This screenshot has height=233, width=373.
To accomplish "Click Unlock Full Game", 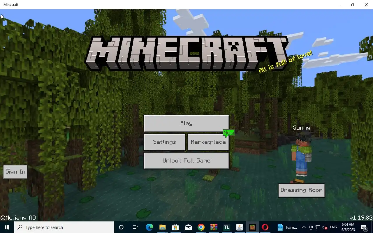I will coord(186,160).
